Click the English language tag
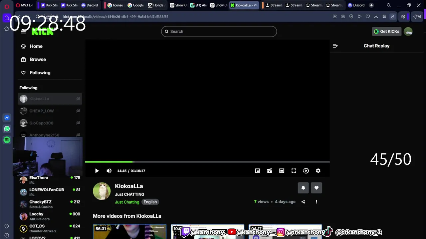Screen dimensions: 426x239 150,202
